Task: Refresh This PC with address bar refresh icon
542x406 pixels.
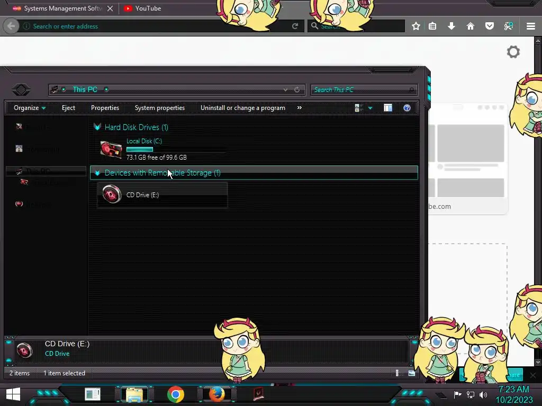Action: (297, 90)
